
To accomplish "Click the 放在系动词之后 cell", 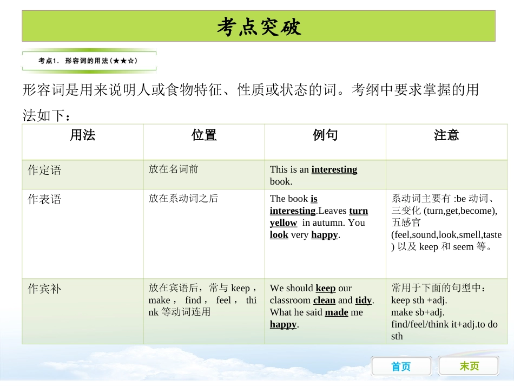I will point(204,234).
